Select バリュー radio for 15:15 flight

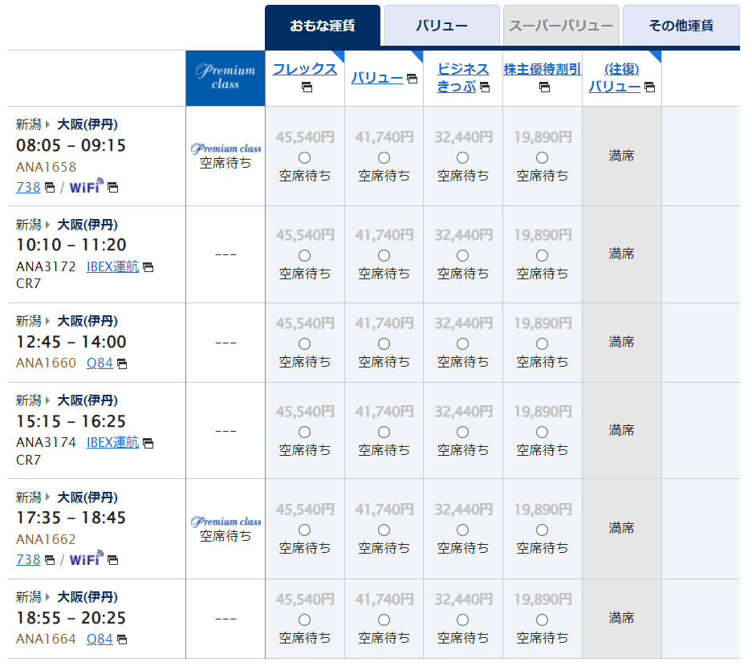pos(384,432)
